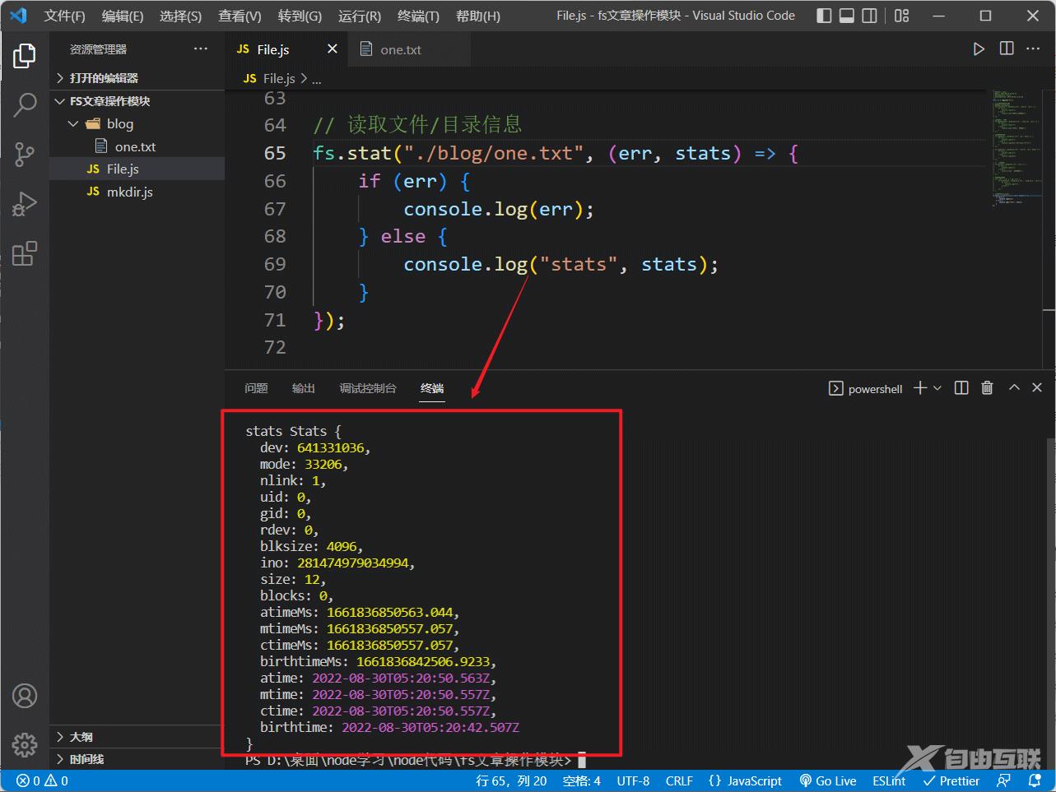
Task: Open the 文件(F) menu
Action: click(x=64, y=16)
